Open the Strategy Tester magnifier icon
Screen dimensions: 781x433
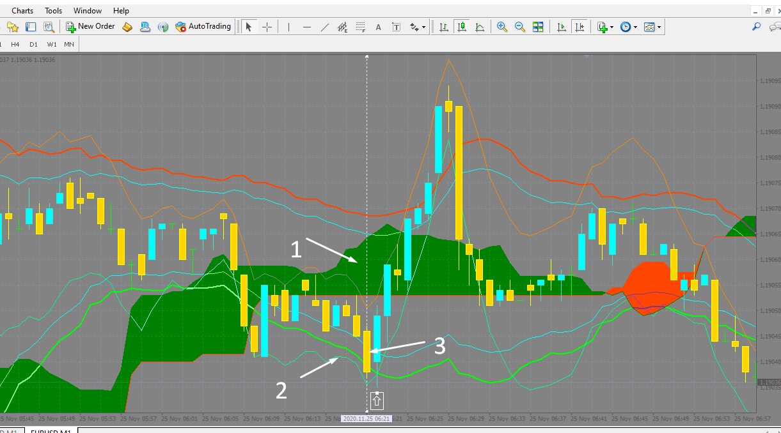click(x=49, y=27)
